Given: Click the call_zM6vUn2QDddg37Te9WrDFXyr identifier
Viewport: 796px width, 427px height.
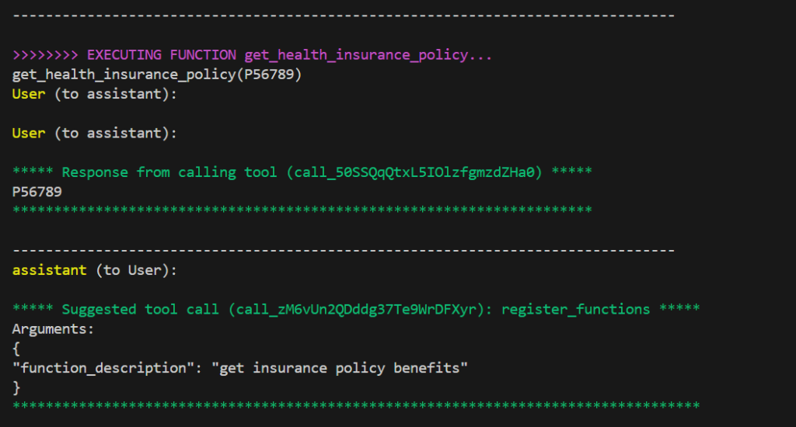Looking at the screenshot, I should [x=356, y=309].
